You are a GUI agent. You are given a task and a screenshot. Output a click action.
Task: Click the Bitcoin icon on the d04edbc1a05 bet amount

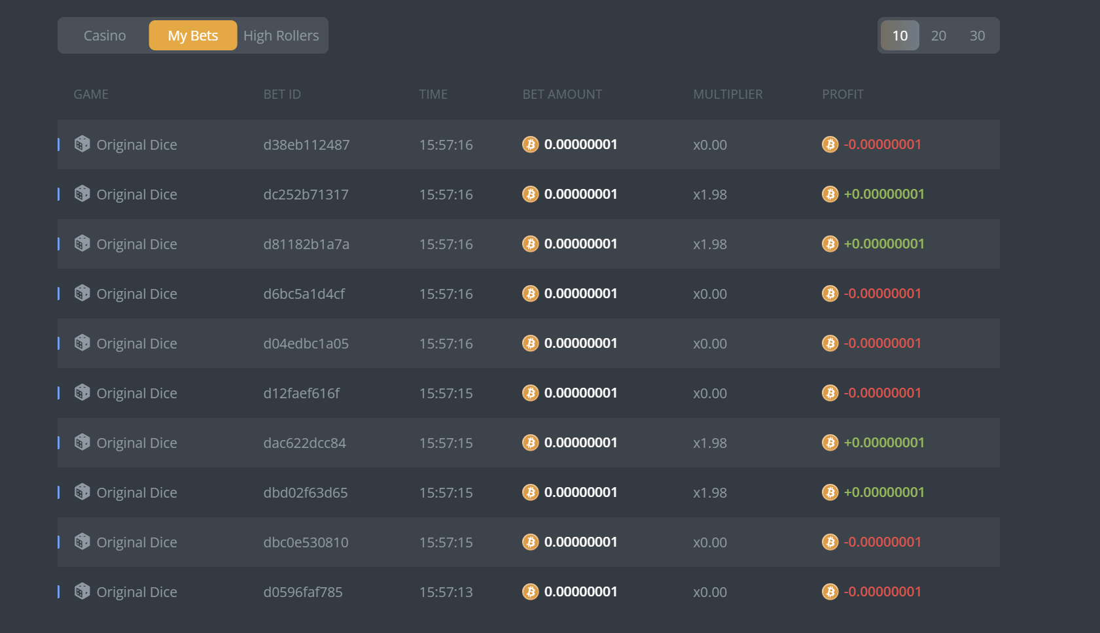[531, 343]
